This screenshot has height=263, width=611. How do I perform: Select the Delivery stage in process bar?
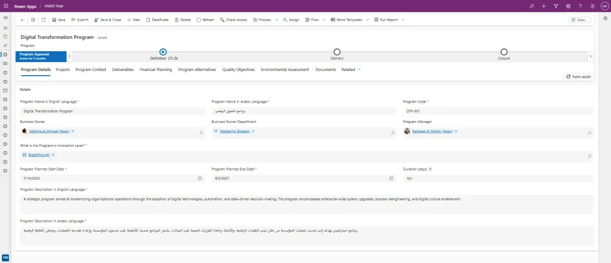click(x=337, y=52)
